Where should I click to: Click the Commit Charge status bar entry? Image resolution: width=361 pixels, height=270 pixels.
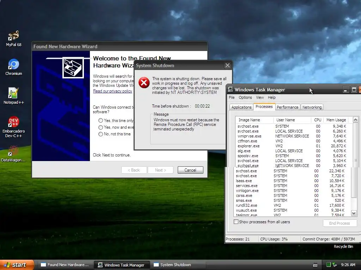329,239
